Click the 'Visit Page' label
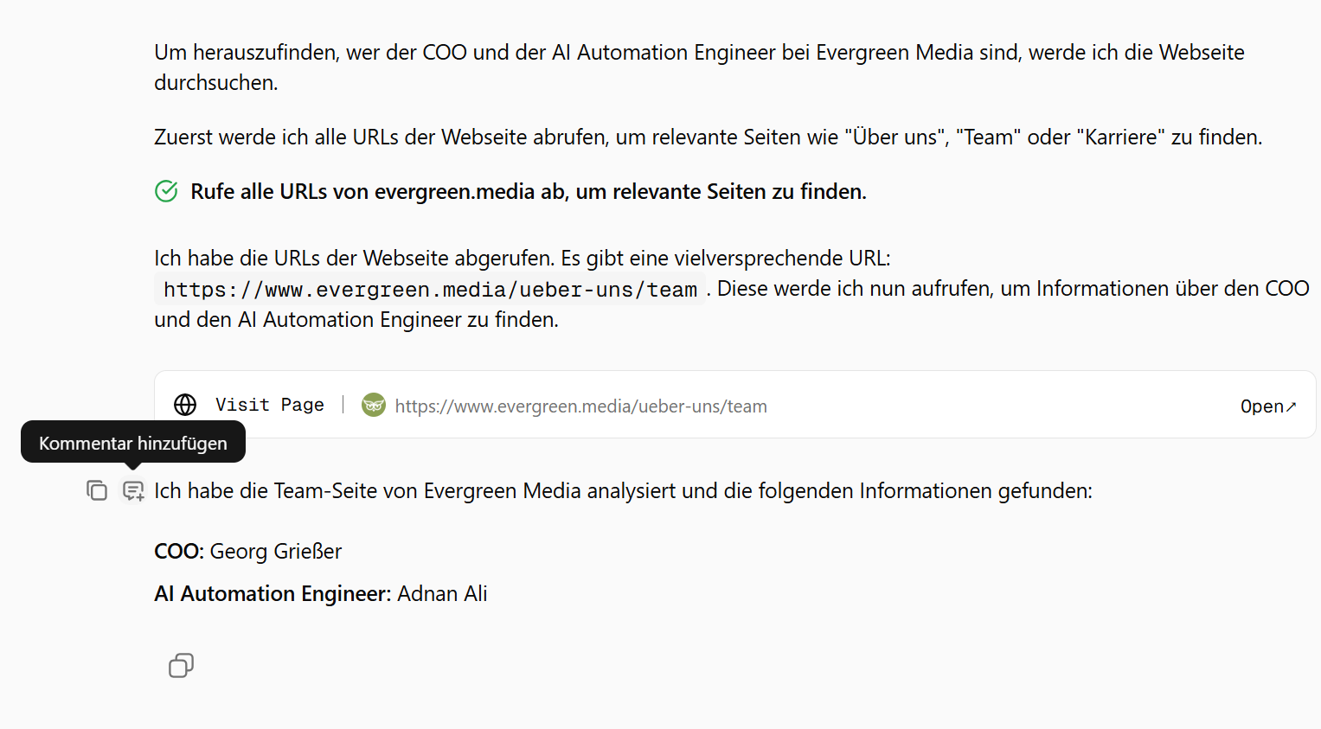Screen dimensions: 1321x729 (x=270, y=405)
